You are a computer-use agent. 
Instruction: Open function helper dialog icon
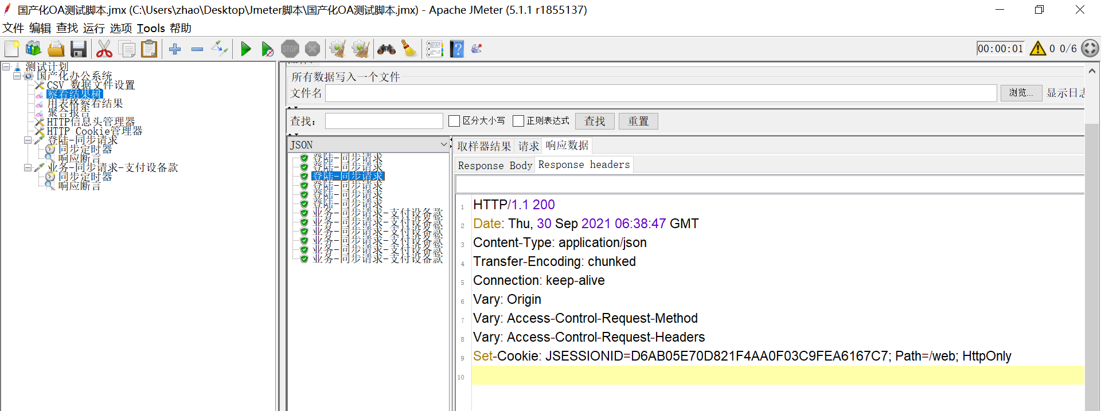click(x=435, y=49)
